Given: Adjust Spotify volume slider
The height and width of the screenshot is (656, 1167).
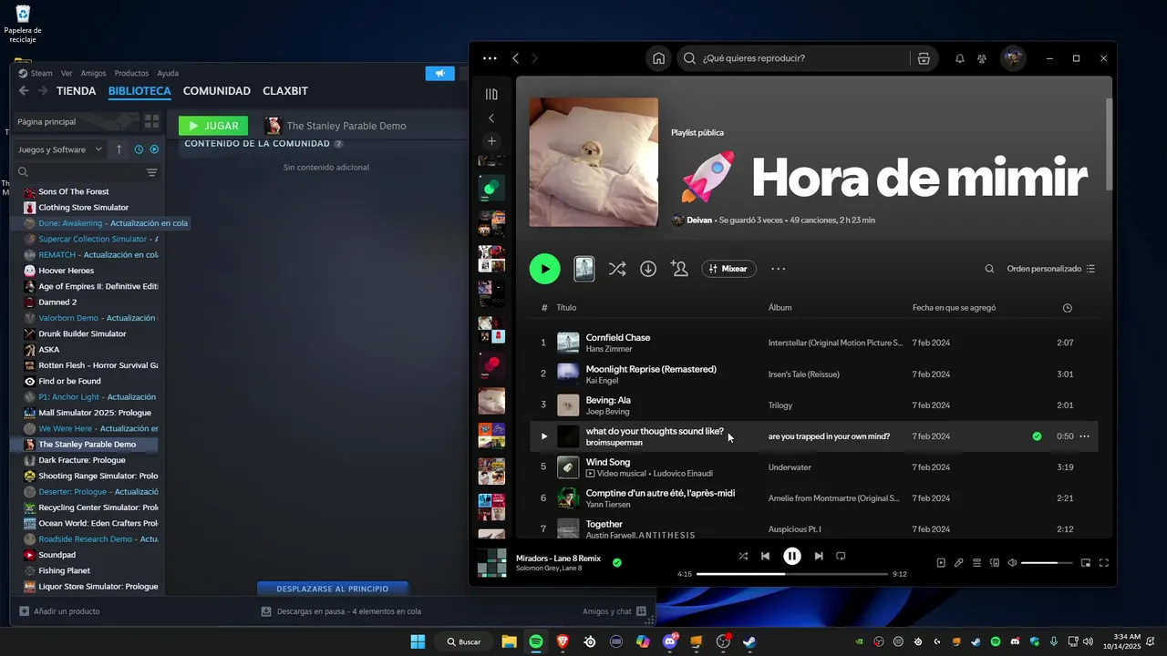Looking at the screenshot, I should (x=1047, y=563).
